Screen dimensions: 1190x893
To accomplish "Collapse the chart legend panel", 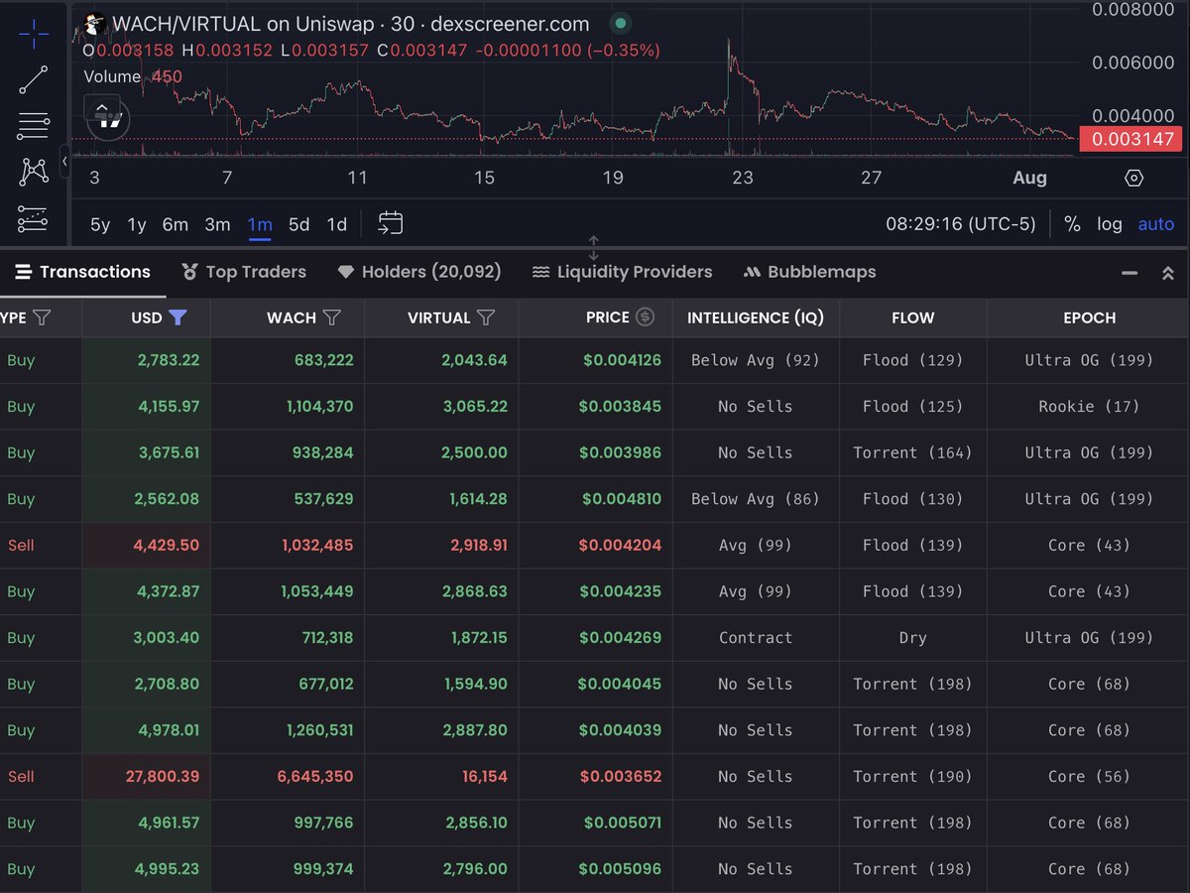I will (x=101, y=108).
